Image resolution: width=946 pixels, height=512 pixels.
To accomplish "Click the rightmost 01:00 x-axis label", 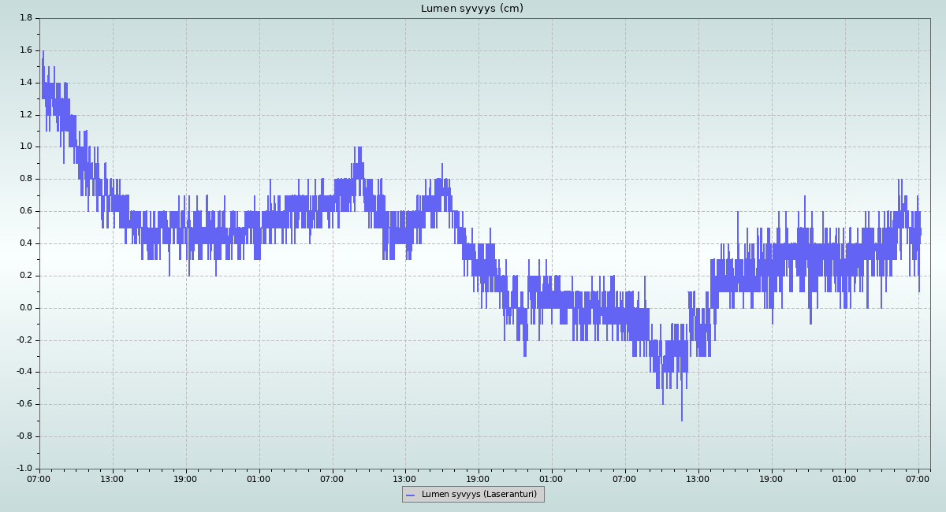I will pos(844,479).
